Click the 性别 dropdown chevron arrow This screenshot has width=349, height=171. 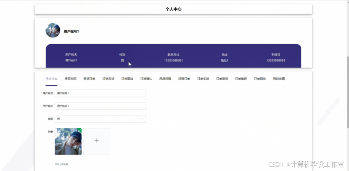(x=143, y=119)
